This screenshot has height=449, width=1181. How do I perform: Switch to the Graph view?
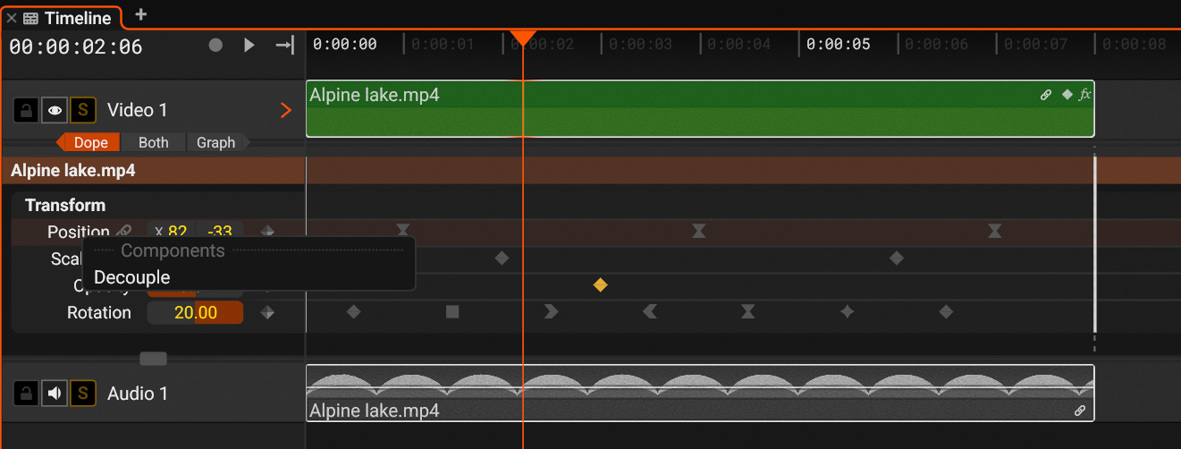coord(215,142)
